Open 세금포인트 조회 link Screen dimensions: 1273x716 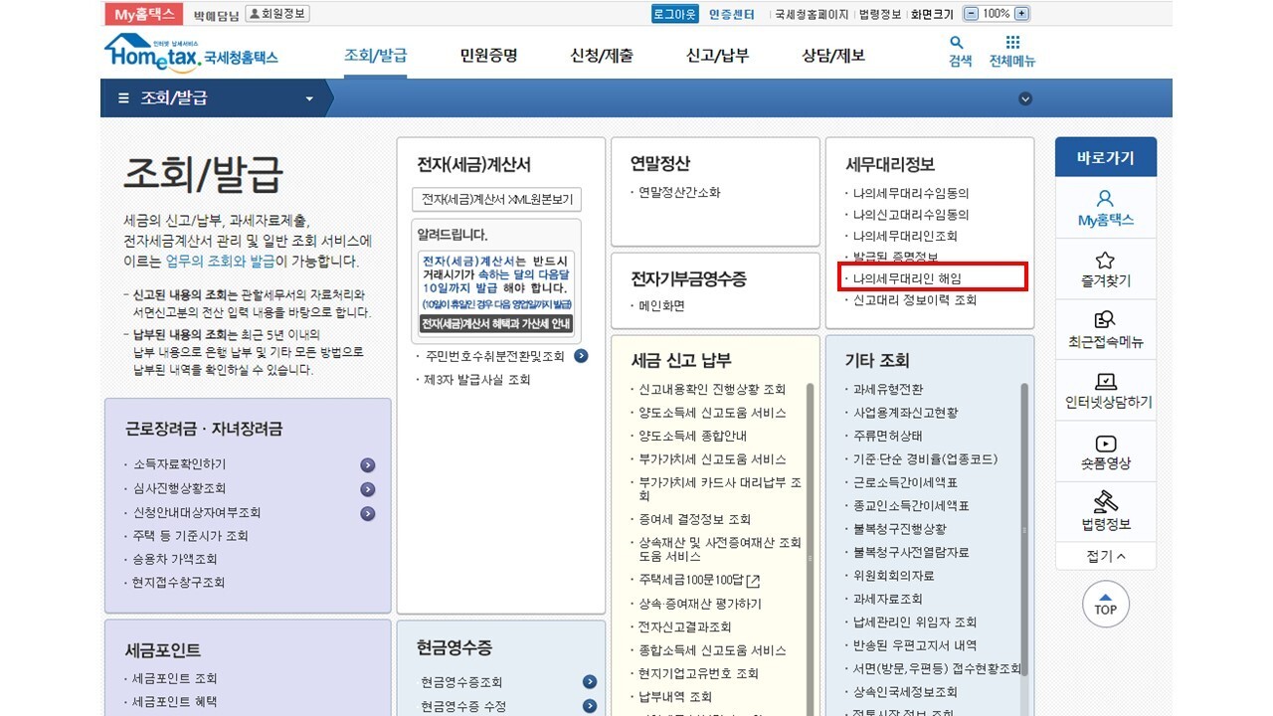tap(174, 678)
